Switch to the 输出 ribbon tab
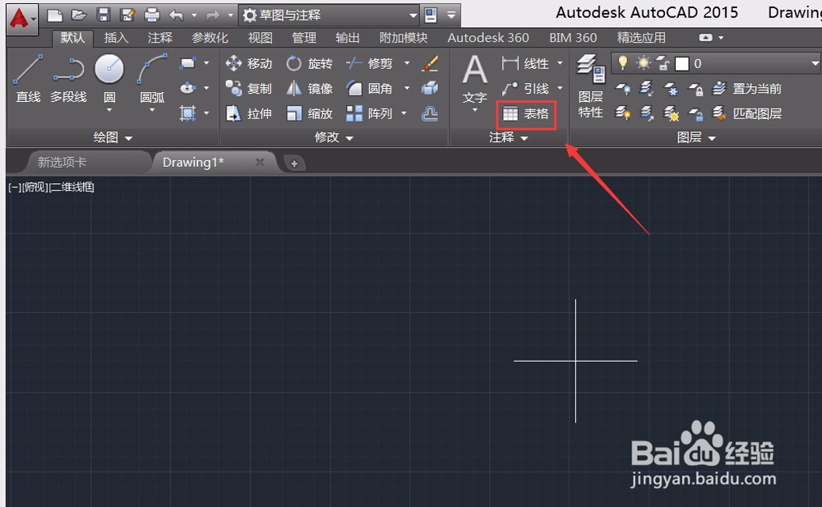The width and height of the screenshot is (822, 507). point(348,38)
